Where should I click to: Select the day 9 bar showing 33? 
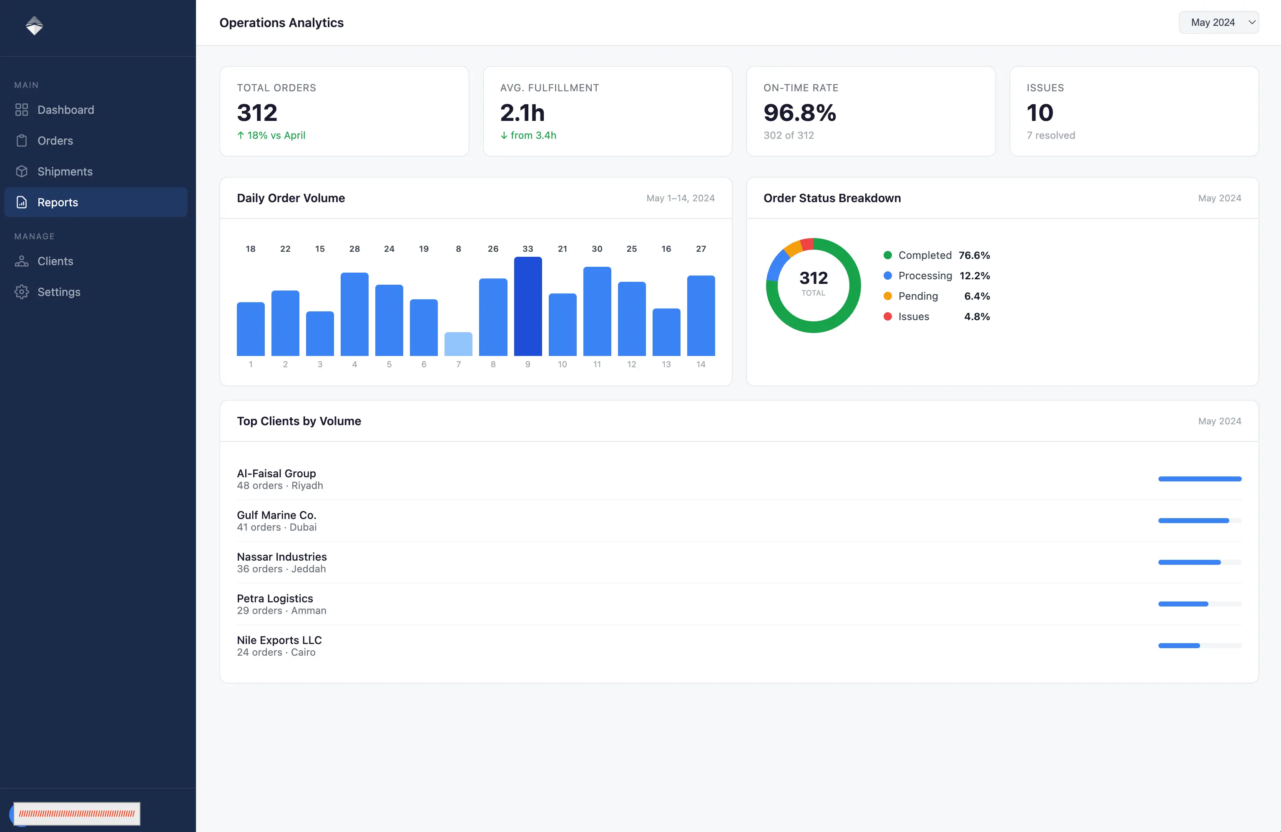click(527, 306)
